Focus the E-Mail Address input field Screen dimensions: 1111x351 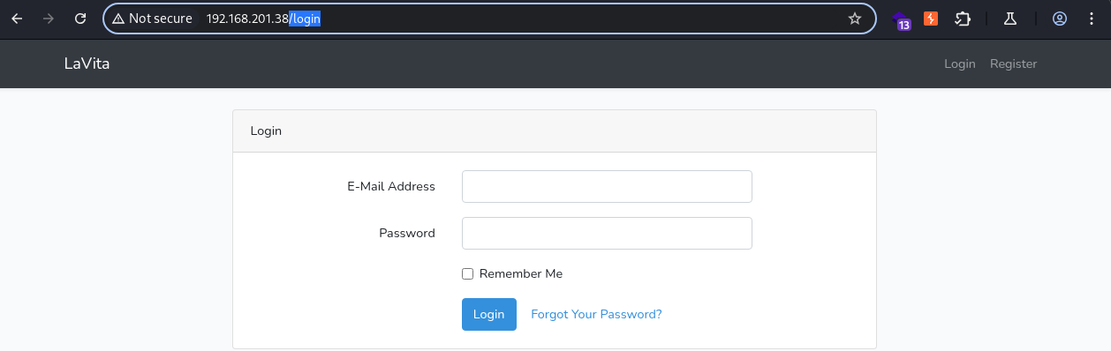pos(607,187)
